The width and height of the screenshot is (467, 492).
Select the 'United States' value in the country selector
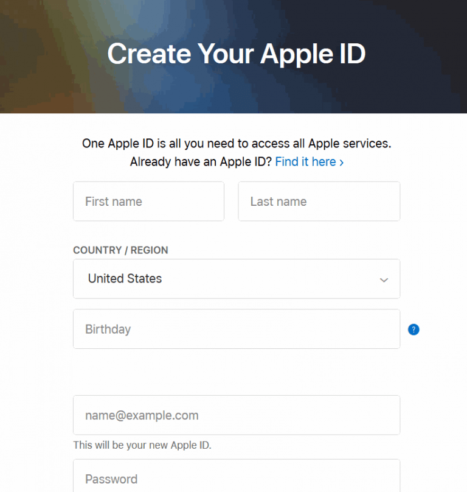pos(125,279)
